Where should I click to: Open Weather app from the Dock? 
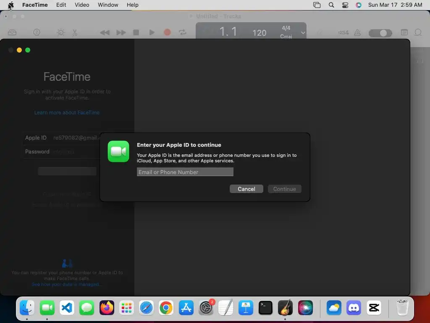pos(334,307)
